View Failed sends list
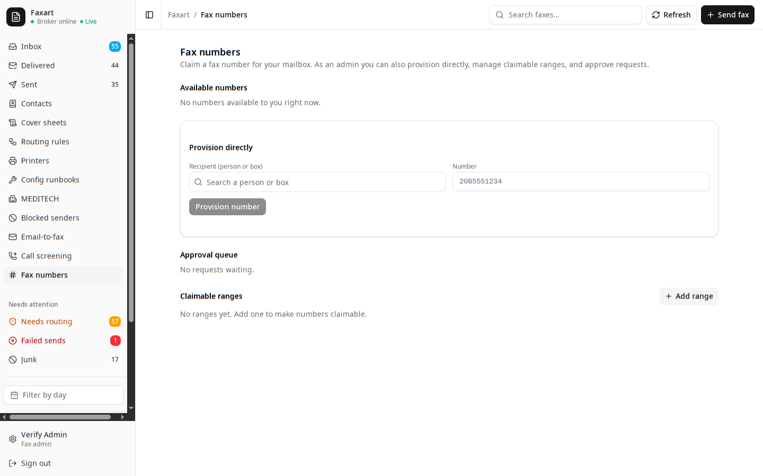This screenshot has height=476, width=763. tap(64, 341)
